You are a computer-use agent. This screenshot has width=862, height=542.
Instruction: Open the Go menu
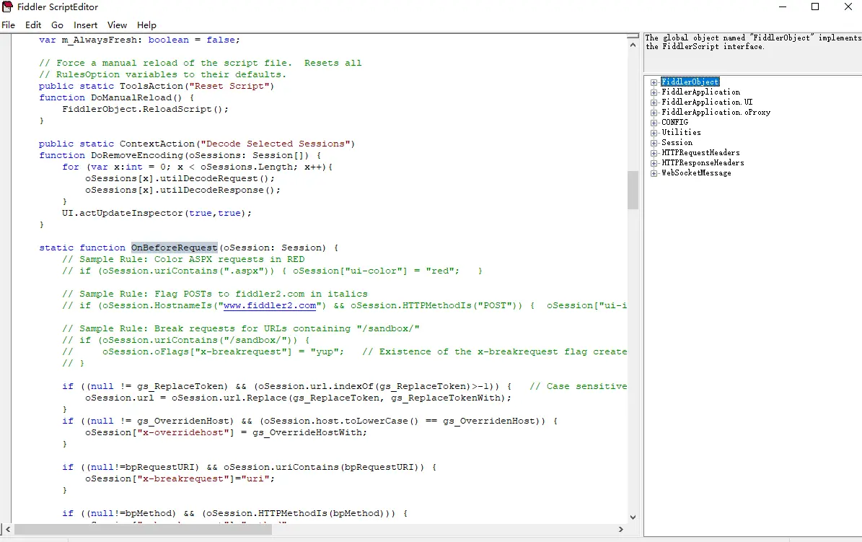tap(57, 25)
